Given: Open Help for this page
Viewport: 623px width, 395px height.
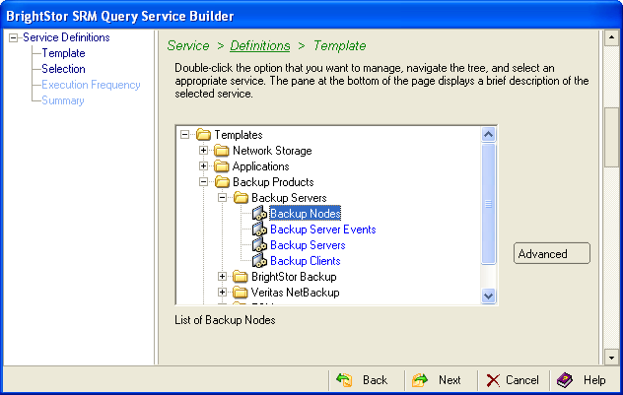Looking at the screenshot, I should (x=582, y=380).
